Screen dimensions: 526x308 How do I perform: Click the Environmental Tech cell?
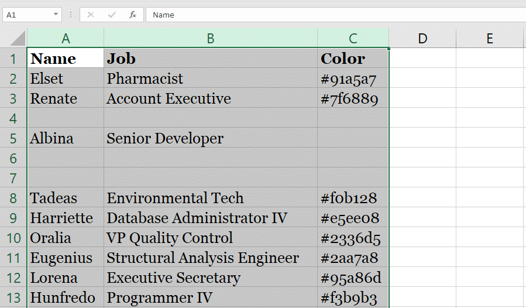click(x=211, y=198)
